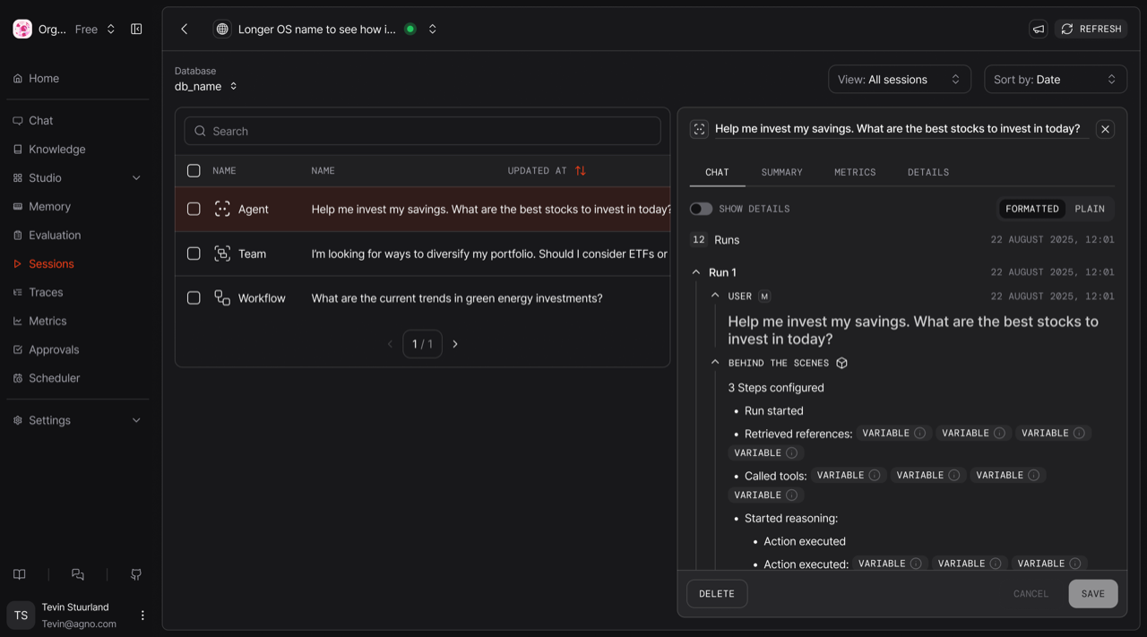Check the Agent session row checkbox
This screenshot has width=1147, height=637.
click(x=194, y=209)
